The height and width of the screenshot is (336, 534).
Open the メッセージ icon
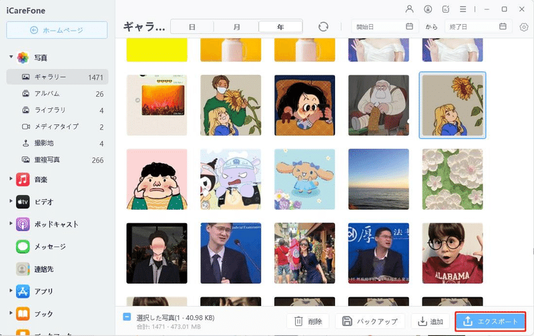[x=23, y=246]
